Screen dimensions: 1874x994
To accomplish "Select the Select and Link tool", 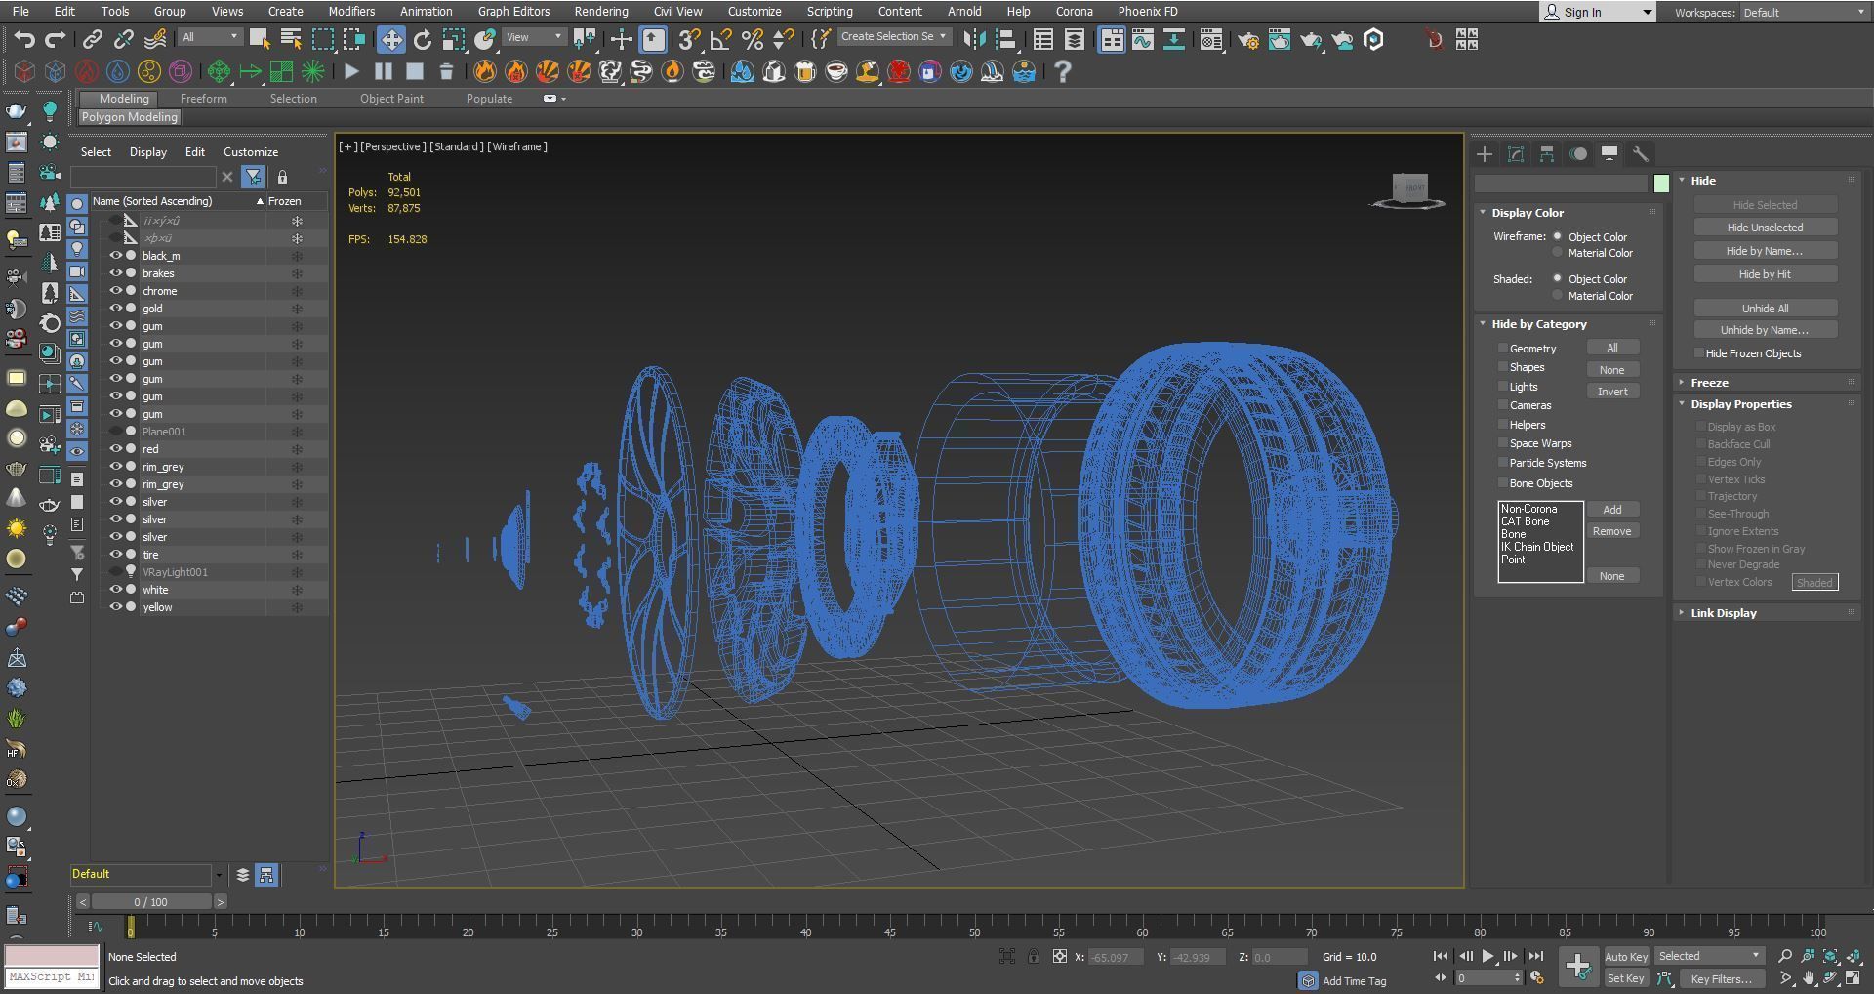I will click(92, 39).
